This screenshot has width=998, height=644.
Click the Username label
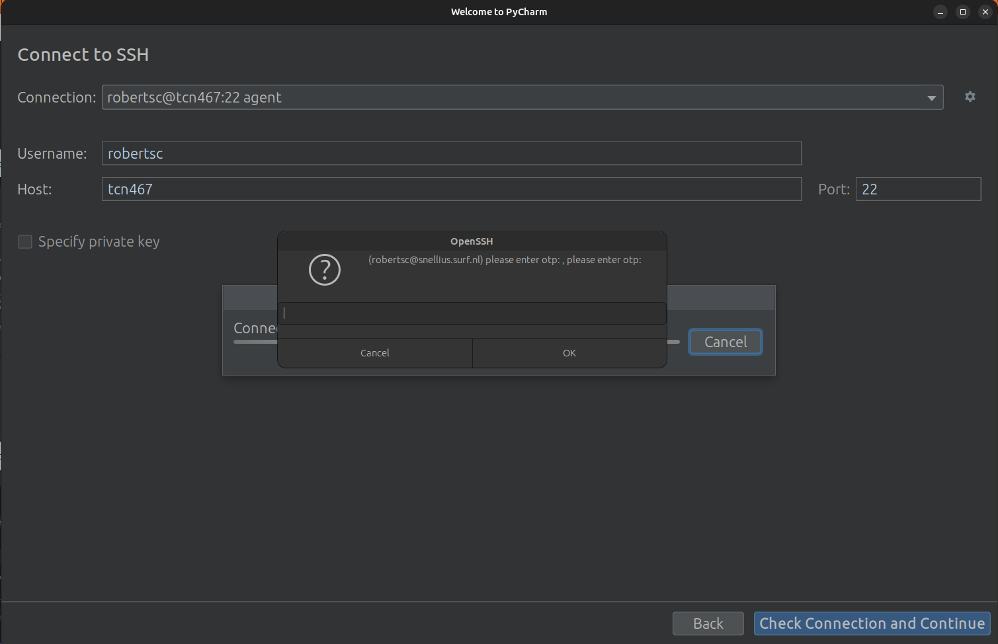click(x=52, y=153)
